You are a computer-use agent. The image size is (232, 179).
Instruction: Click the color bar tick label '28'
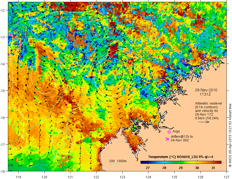point(164,168)
